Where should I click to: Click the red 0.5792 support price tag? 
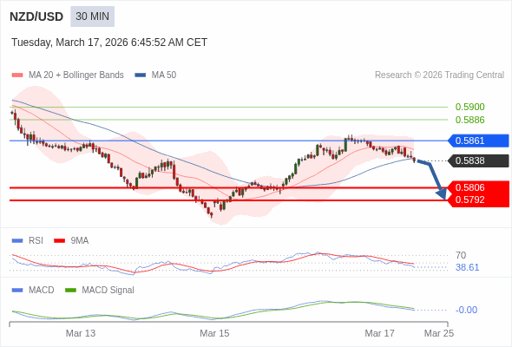(478, 200)
